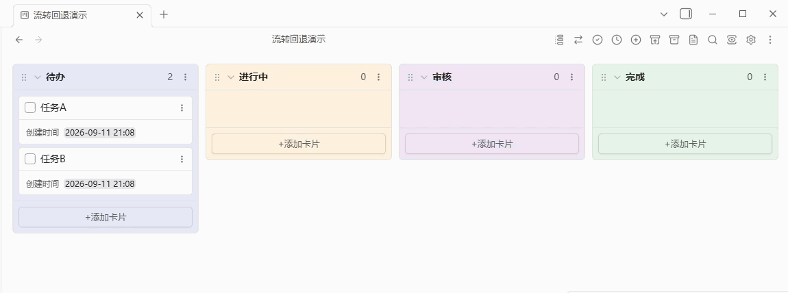Open board settings gear icon

[x=751, y=40]
